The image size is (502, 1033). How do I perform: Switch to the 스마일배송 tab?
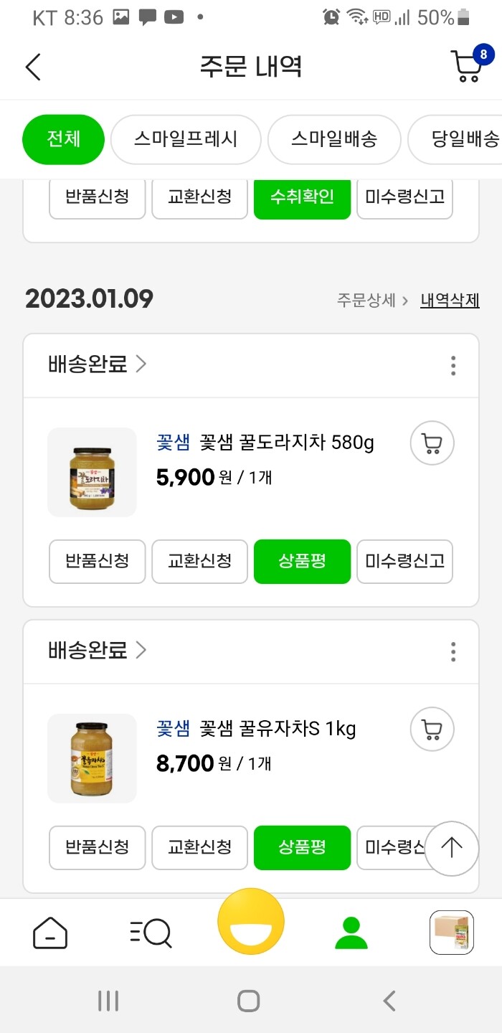[x=334, y=140]
